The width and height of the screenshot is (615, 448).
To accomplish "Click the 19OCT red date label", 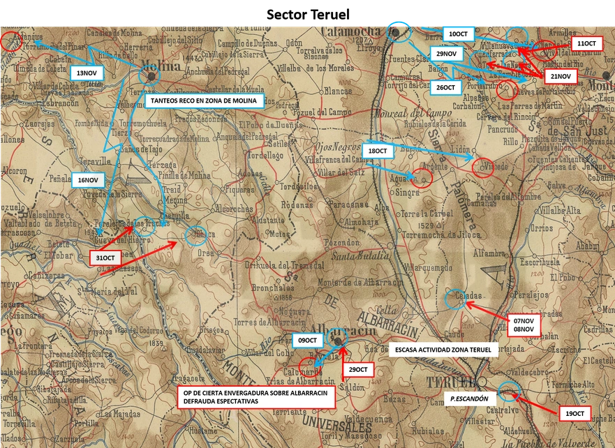I will [575, 414].
